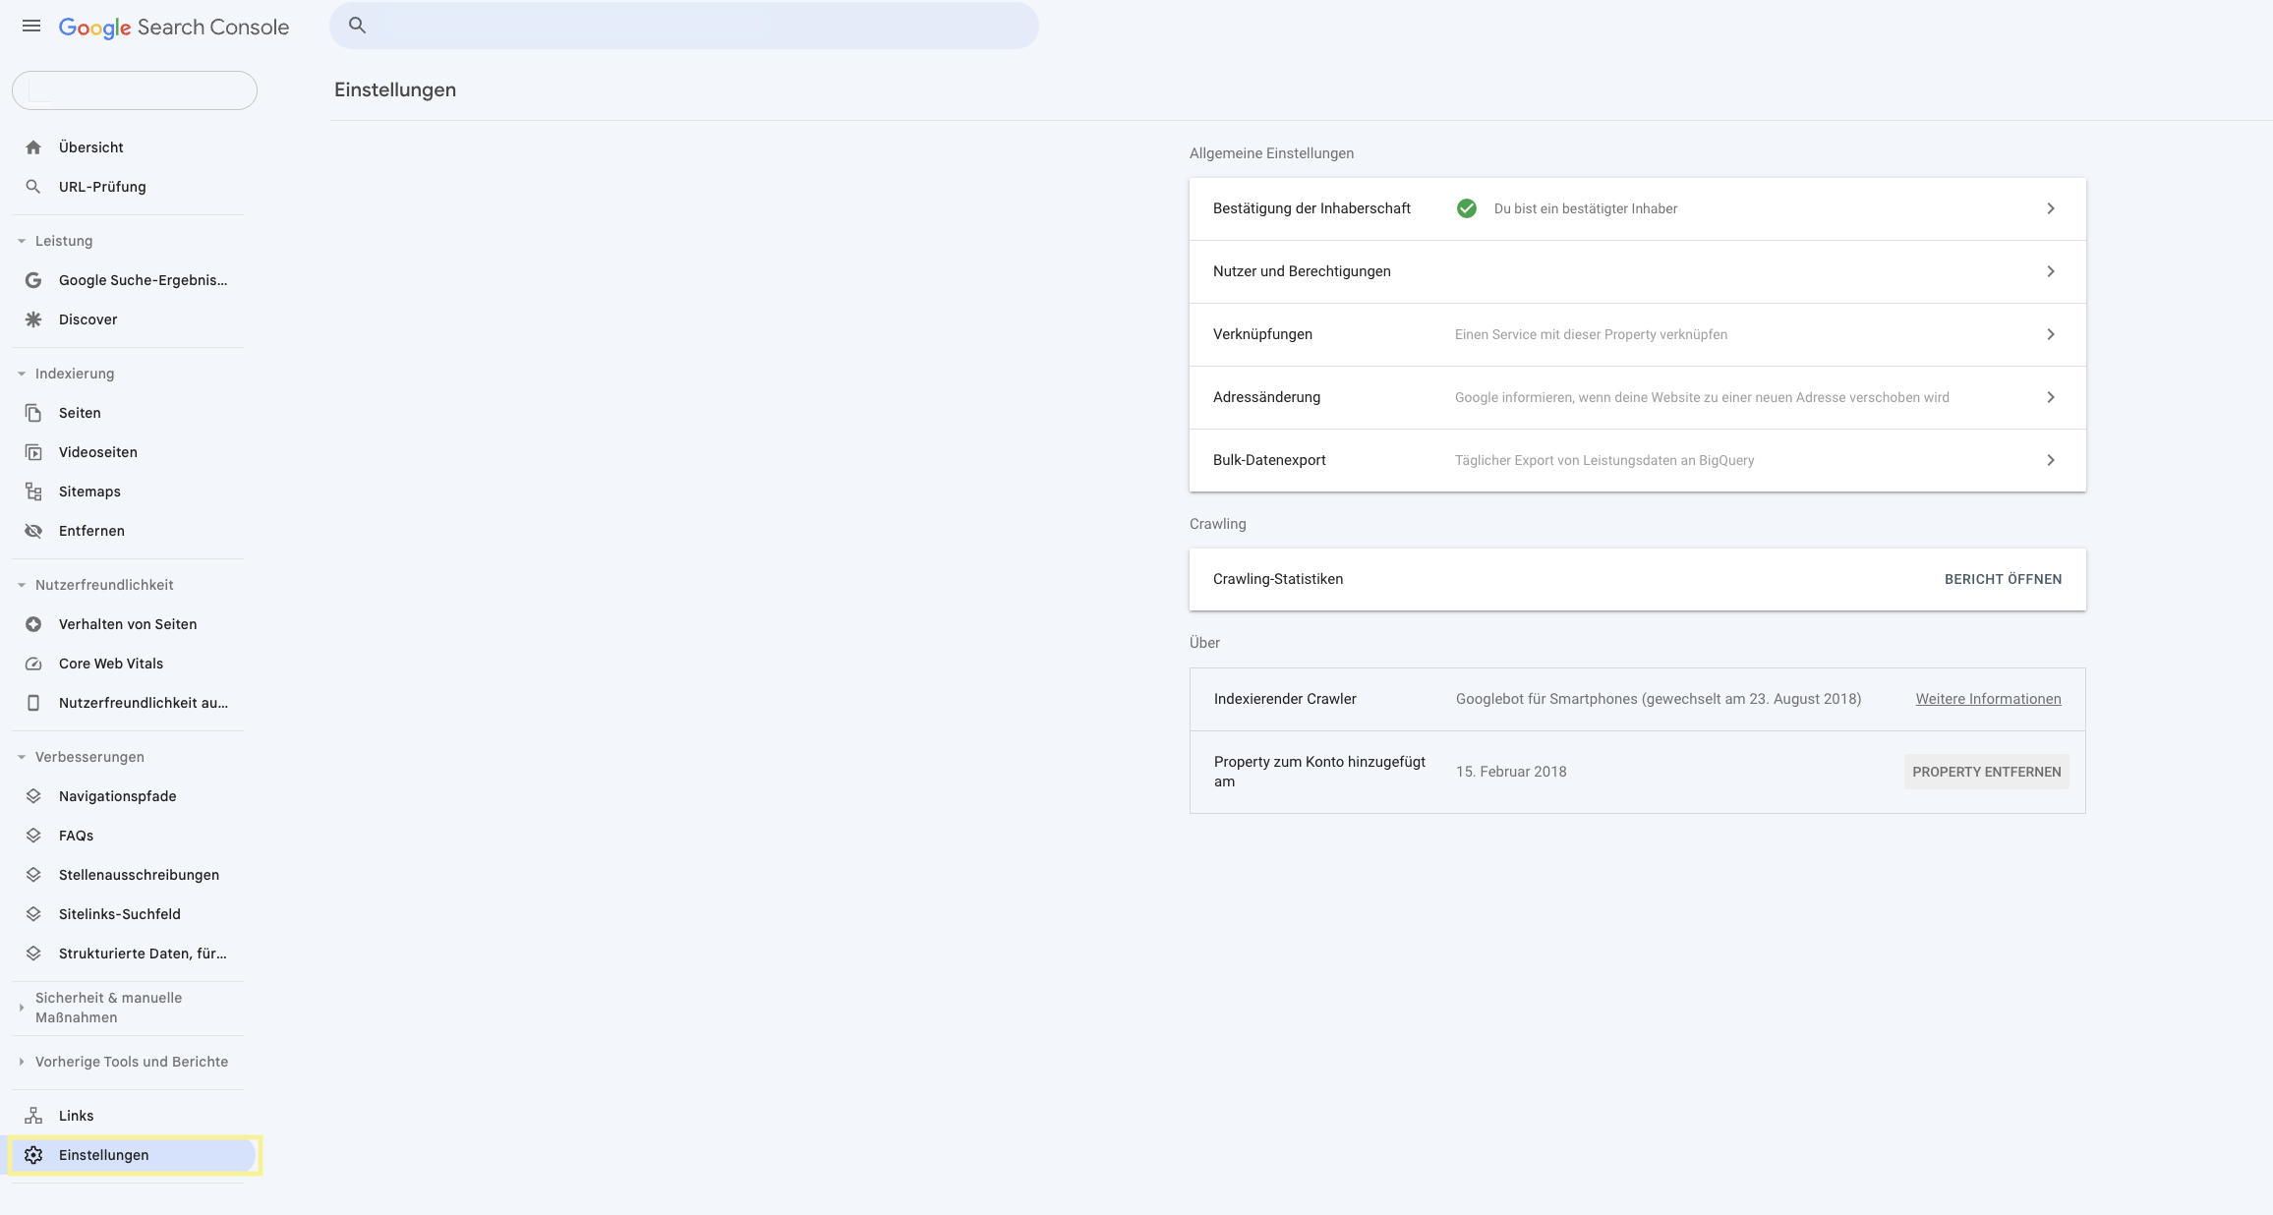Open Nutzer und Berechtigungen settings
This screenshot has height=1215, width=2273.
pyautogui.click(x=1637, y=270)
